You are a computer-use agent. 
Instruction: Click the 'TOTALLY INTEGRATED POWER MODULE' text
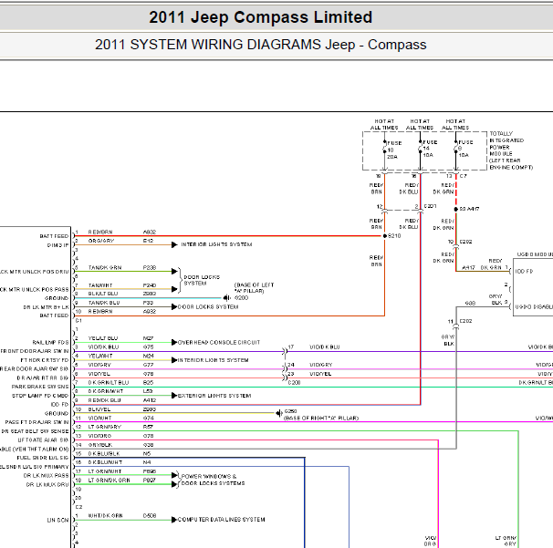(511, 150)
